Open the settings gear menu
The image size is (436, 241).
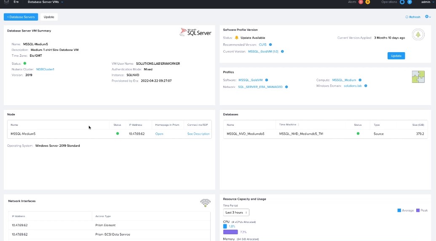pyautogui.click(x=428, y=17)
